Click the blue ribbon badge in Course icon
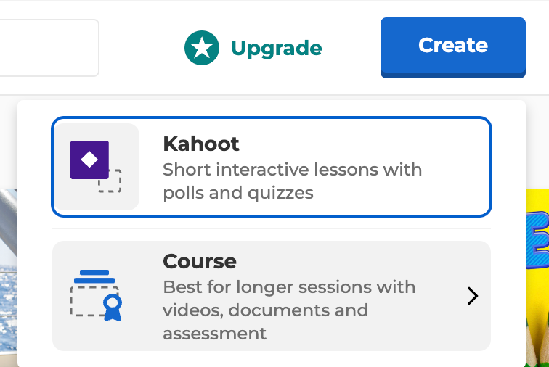The image size is (549, 367). (112, 306)
